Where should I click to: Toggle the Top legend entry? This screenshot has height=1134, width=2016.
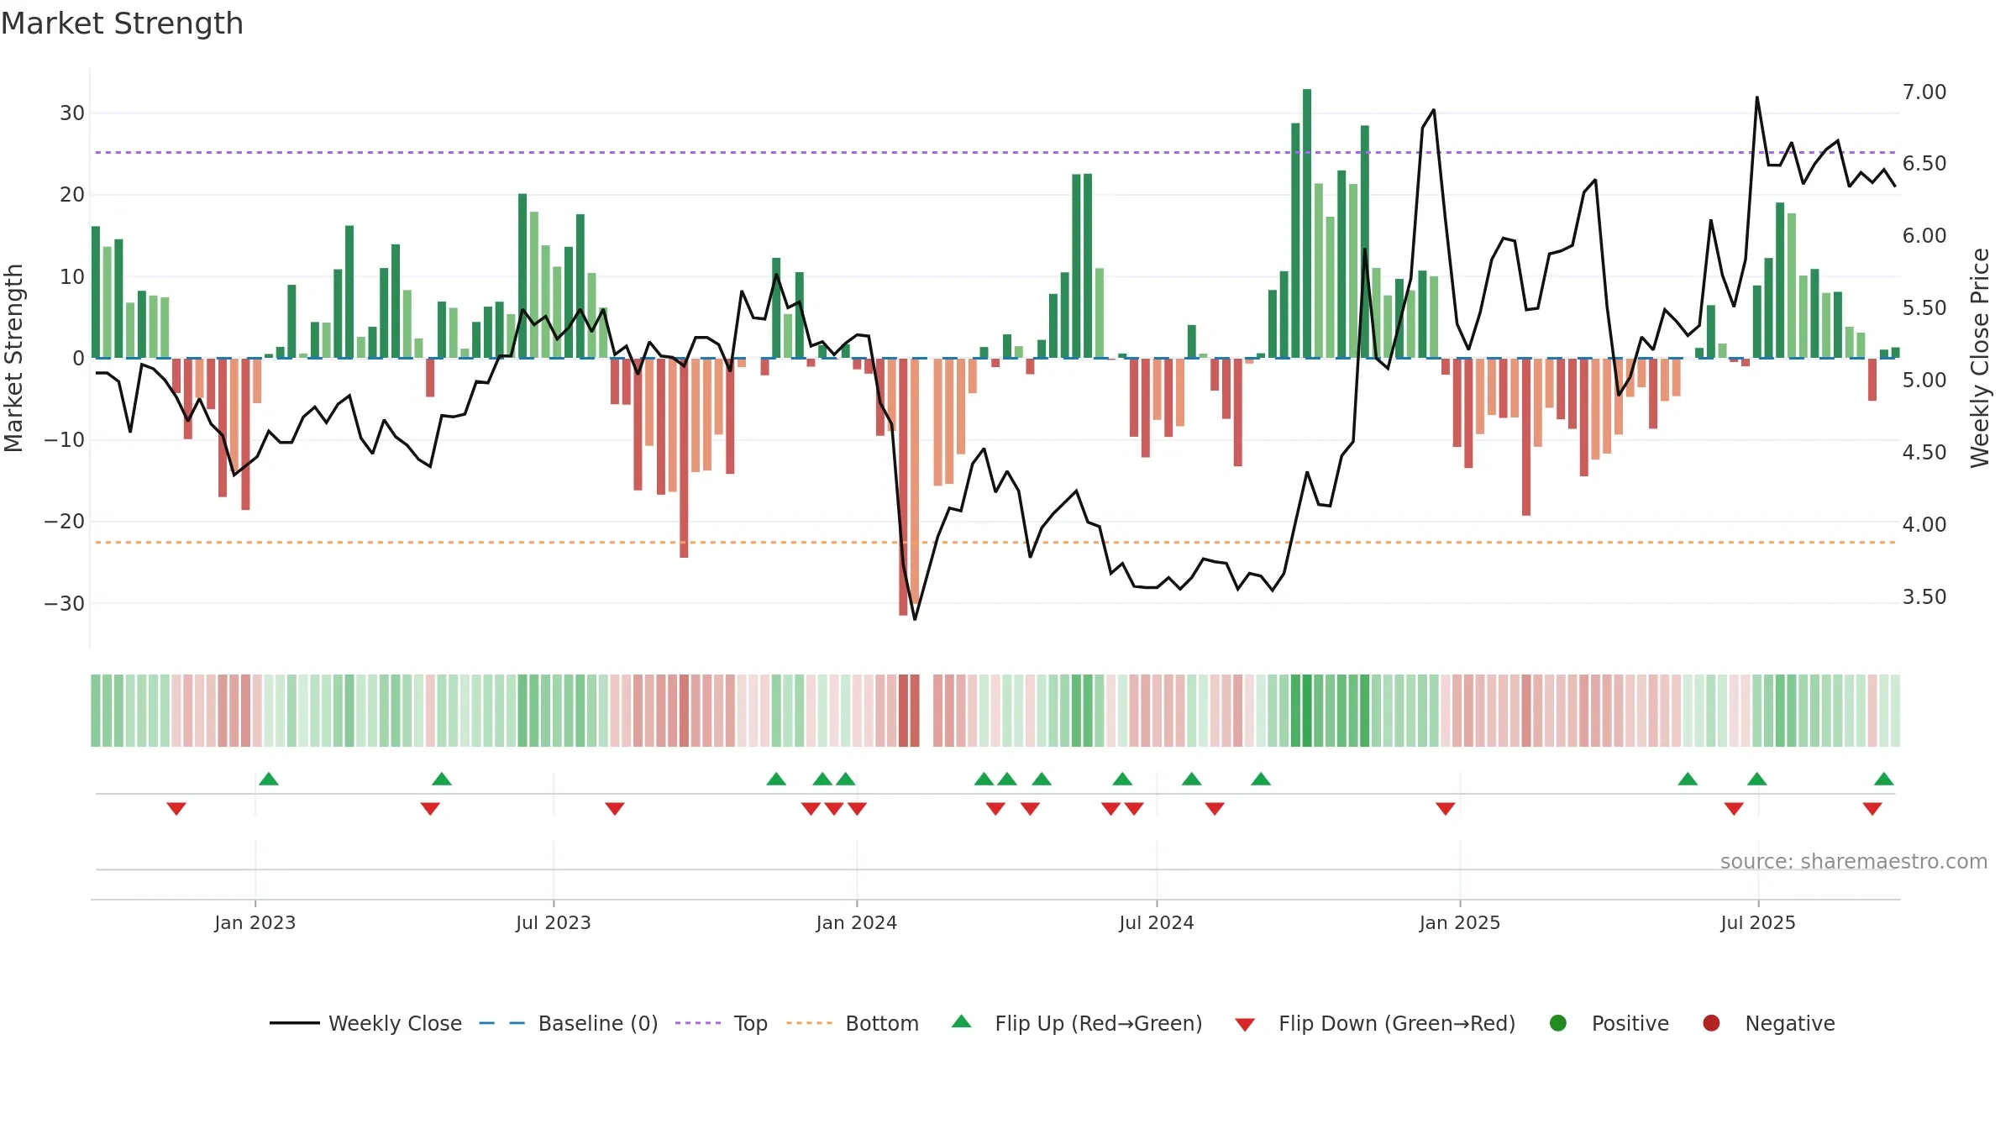tap(721, 1023)
